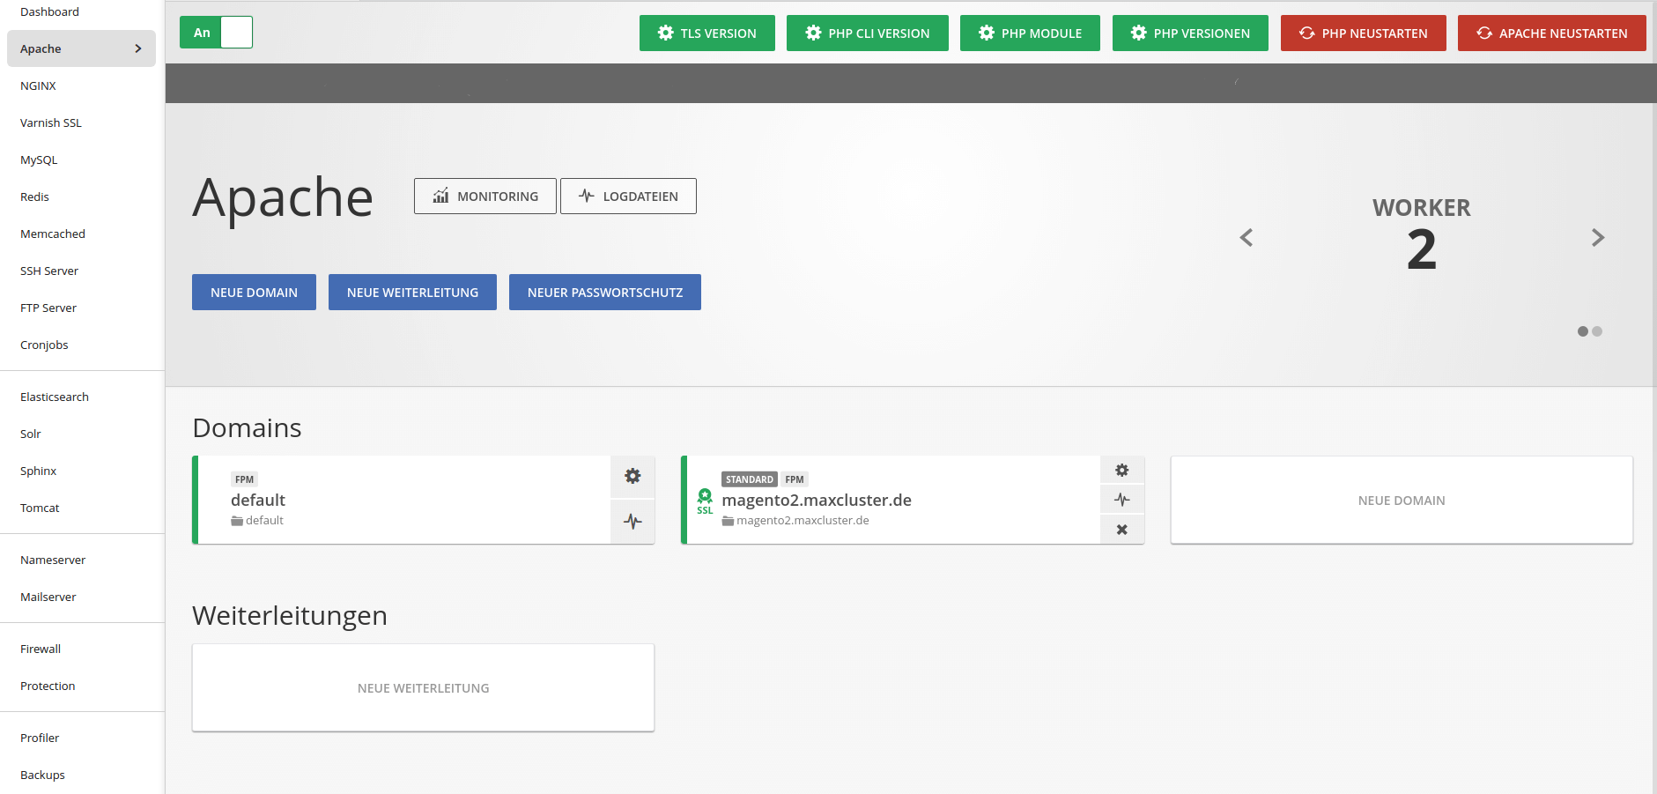Click magento2.maxcluster.de domain name
The height and width of the screenshot is (794, 1657).
pyautogui.click(x=817, y=500)
